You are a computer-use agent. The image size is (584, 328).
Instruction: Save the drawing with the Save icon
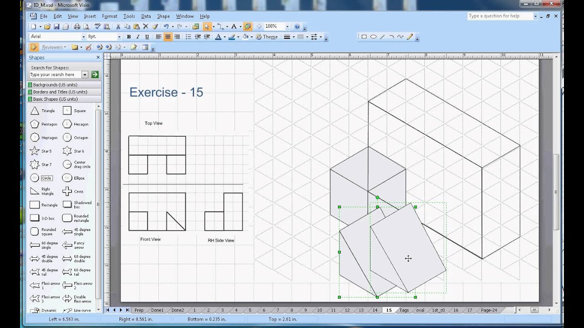(57, 26)
